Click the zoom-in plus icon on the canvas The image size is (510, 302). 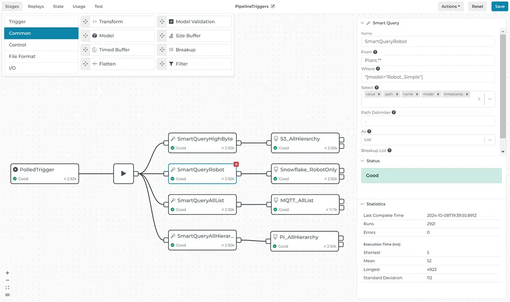[x=7, y=273]
